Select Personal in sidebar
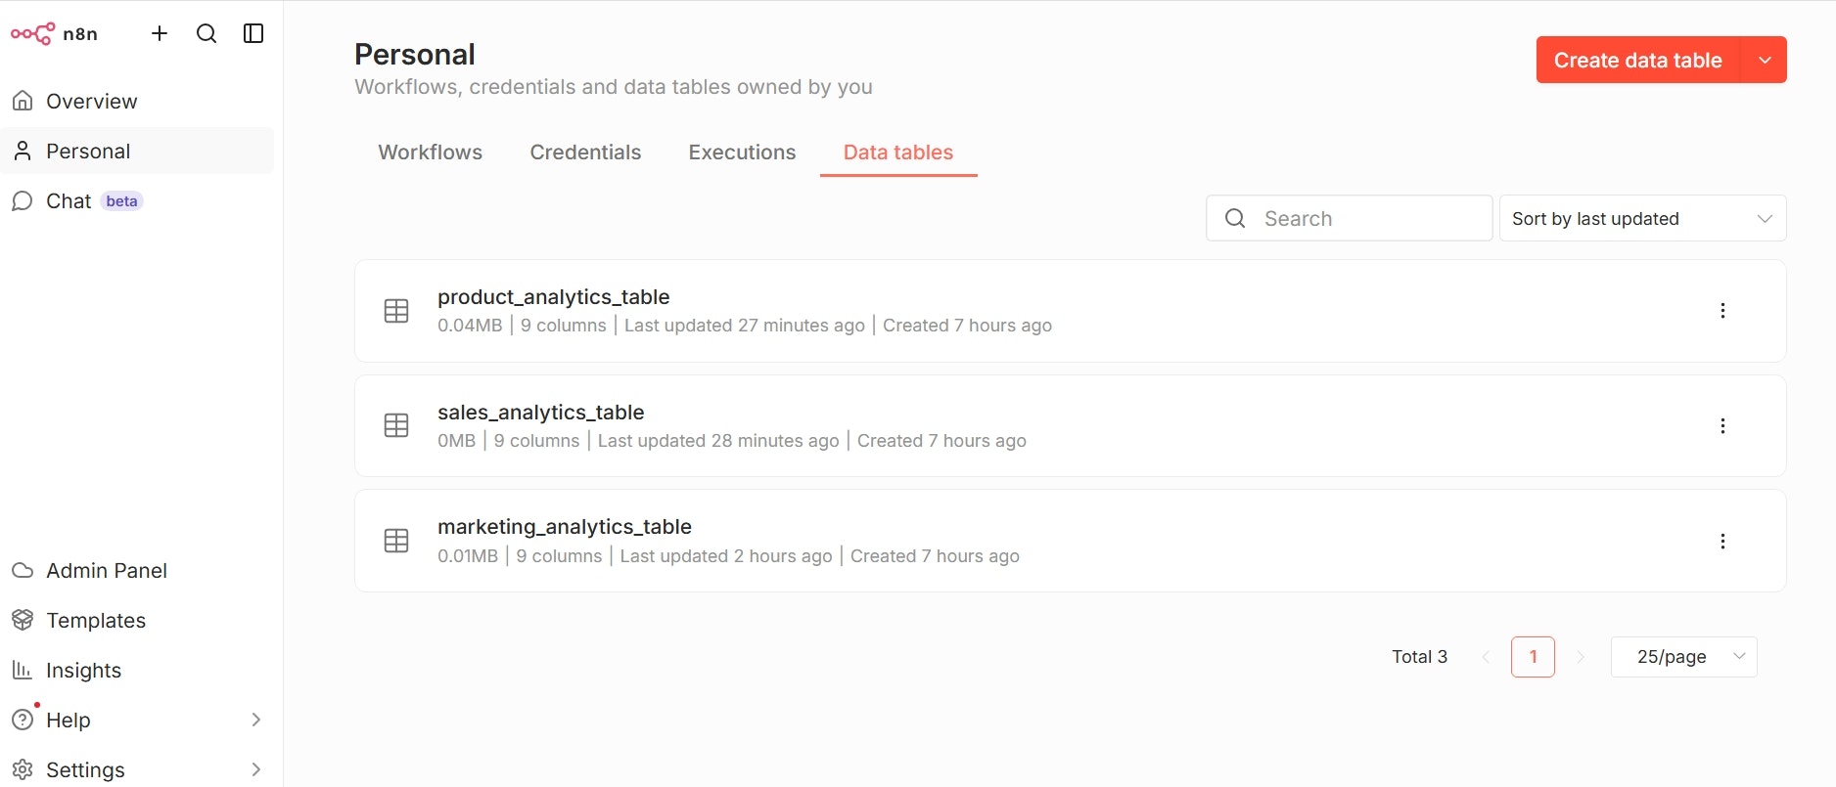The width and height of the screenshot is (1836, 787). pyautogui.click(x=137, y=151)
